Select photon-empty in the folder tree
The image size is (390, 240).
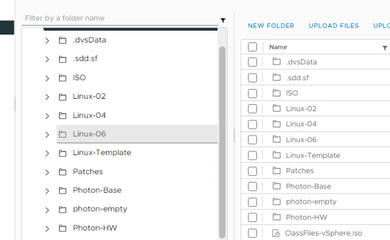pyautogui.click(x=100, y=209)
